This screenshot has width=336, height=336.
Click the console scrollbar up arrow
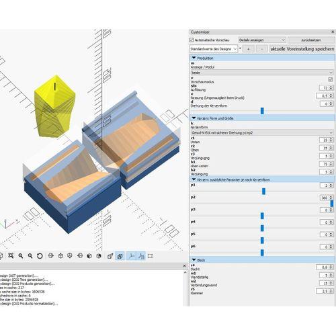click(x=185, y=272)
